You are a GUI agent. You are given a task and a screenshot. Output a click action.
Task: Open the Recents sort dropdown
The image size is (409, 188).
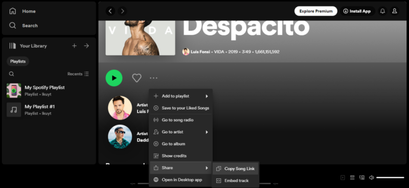(x=78, y=74)
